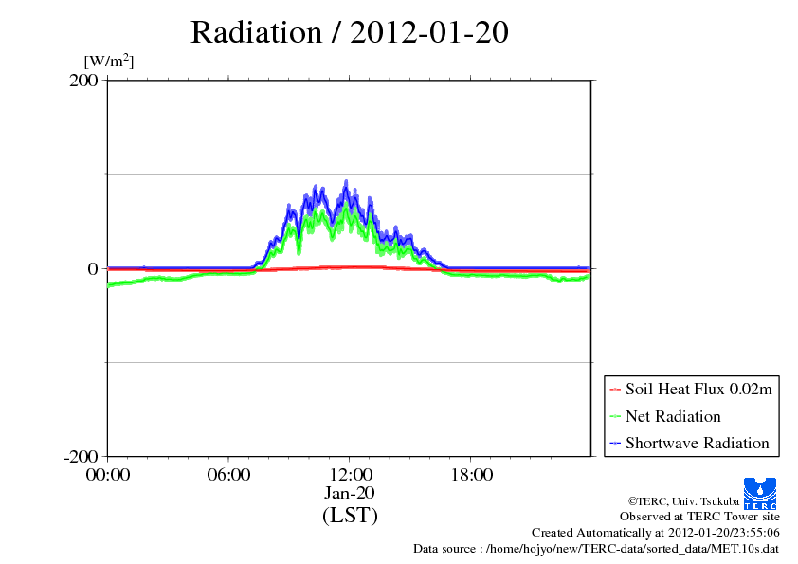Click 'Observed at TERC Tower site' text
This screenshot has width=798, height=564.
pyautogui.click(x=699, y=517)
